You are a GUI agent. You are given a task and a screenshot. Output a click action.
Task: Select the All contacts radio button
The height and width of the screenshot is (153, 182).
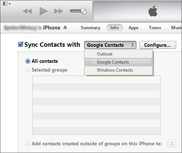tap(28, 61)
